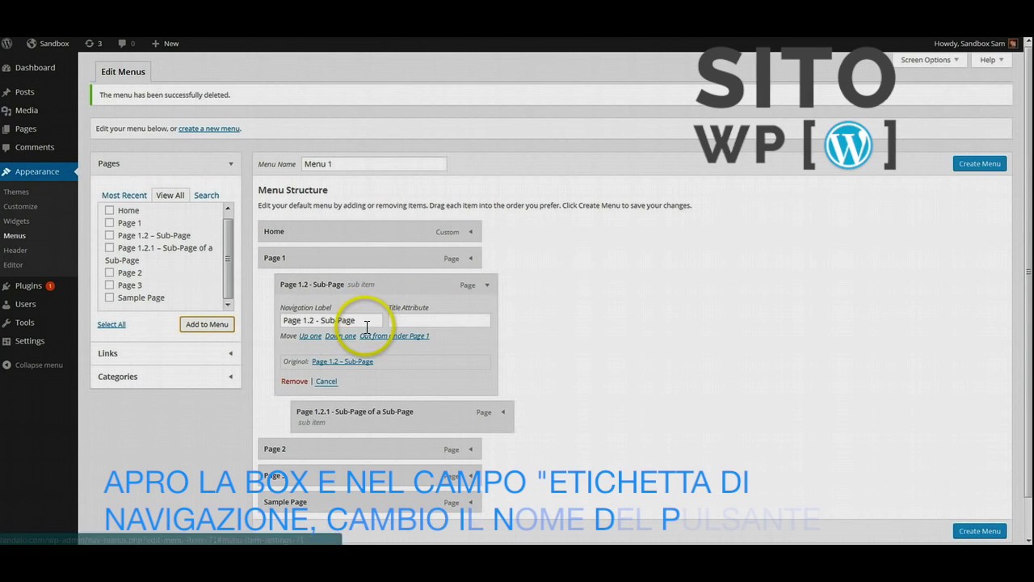Click the create a new menu link
The image size is (1034, 582).
[x=209, y=129]
